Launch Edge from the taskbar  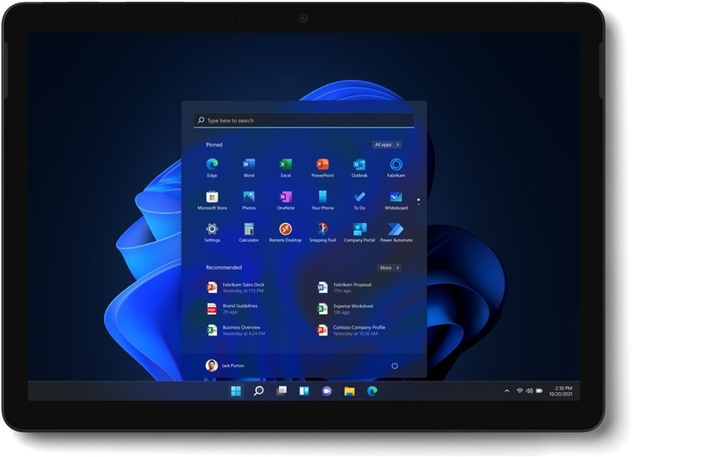[372, 391]
